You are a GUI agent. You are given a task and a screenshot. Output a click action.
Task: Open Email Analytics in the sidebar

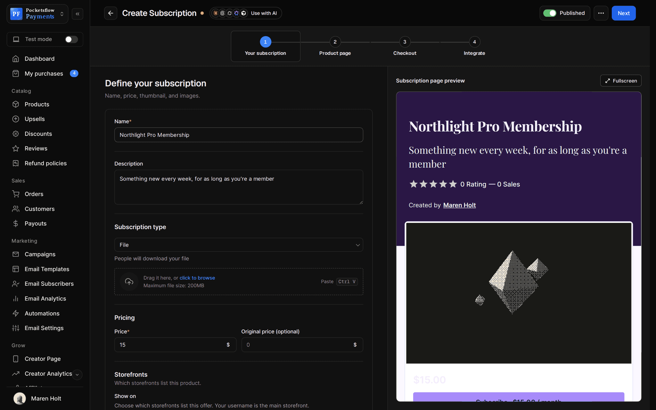(45, 298)
